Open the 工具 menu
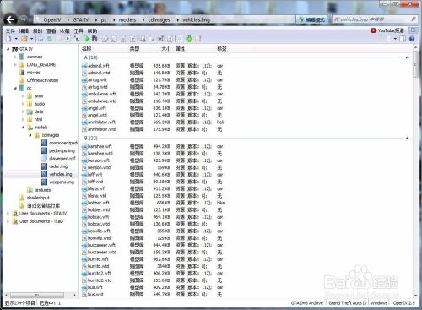This screenshot has height=310, width=422. tap(78, 31)
